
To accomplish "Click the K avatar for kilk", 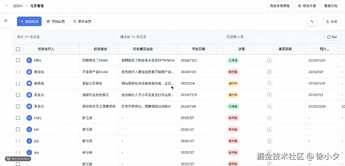I will (x=29, y=129).
